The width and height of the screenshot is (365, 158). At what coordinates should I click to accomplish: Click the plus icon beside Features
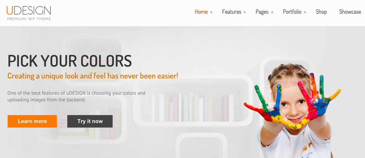[x=245, y=12]
